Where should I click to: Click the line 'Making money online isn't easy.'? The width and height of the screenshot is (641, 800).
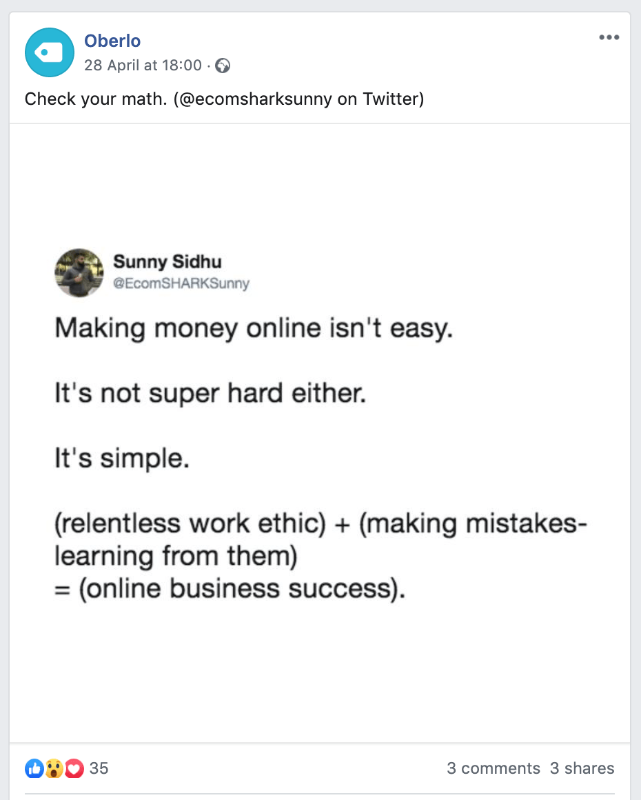pyautogui.click(x=254, y=328)
